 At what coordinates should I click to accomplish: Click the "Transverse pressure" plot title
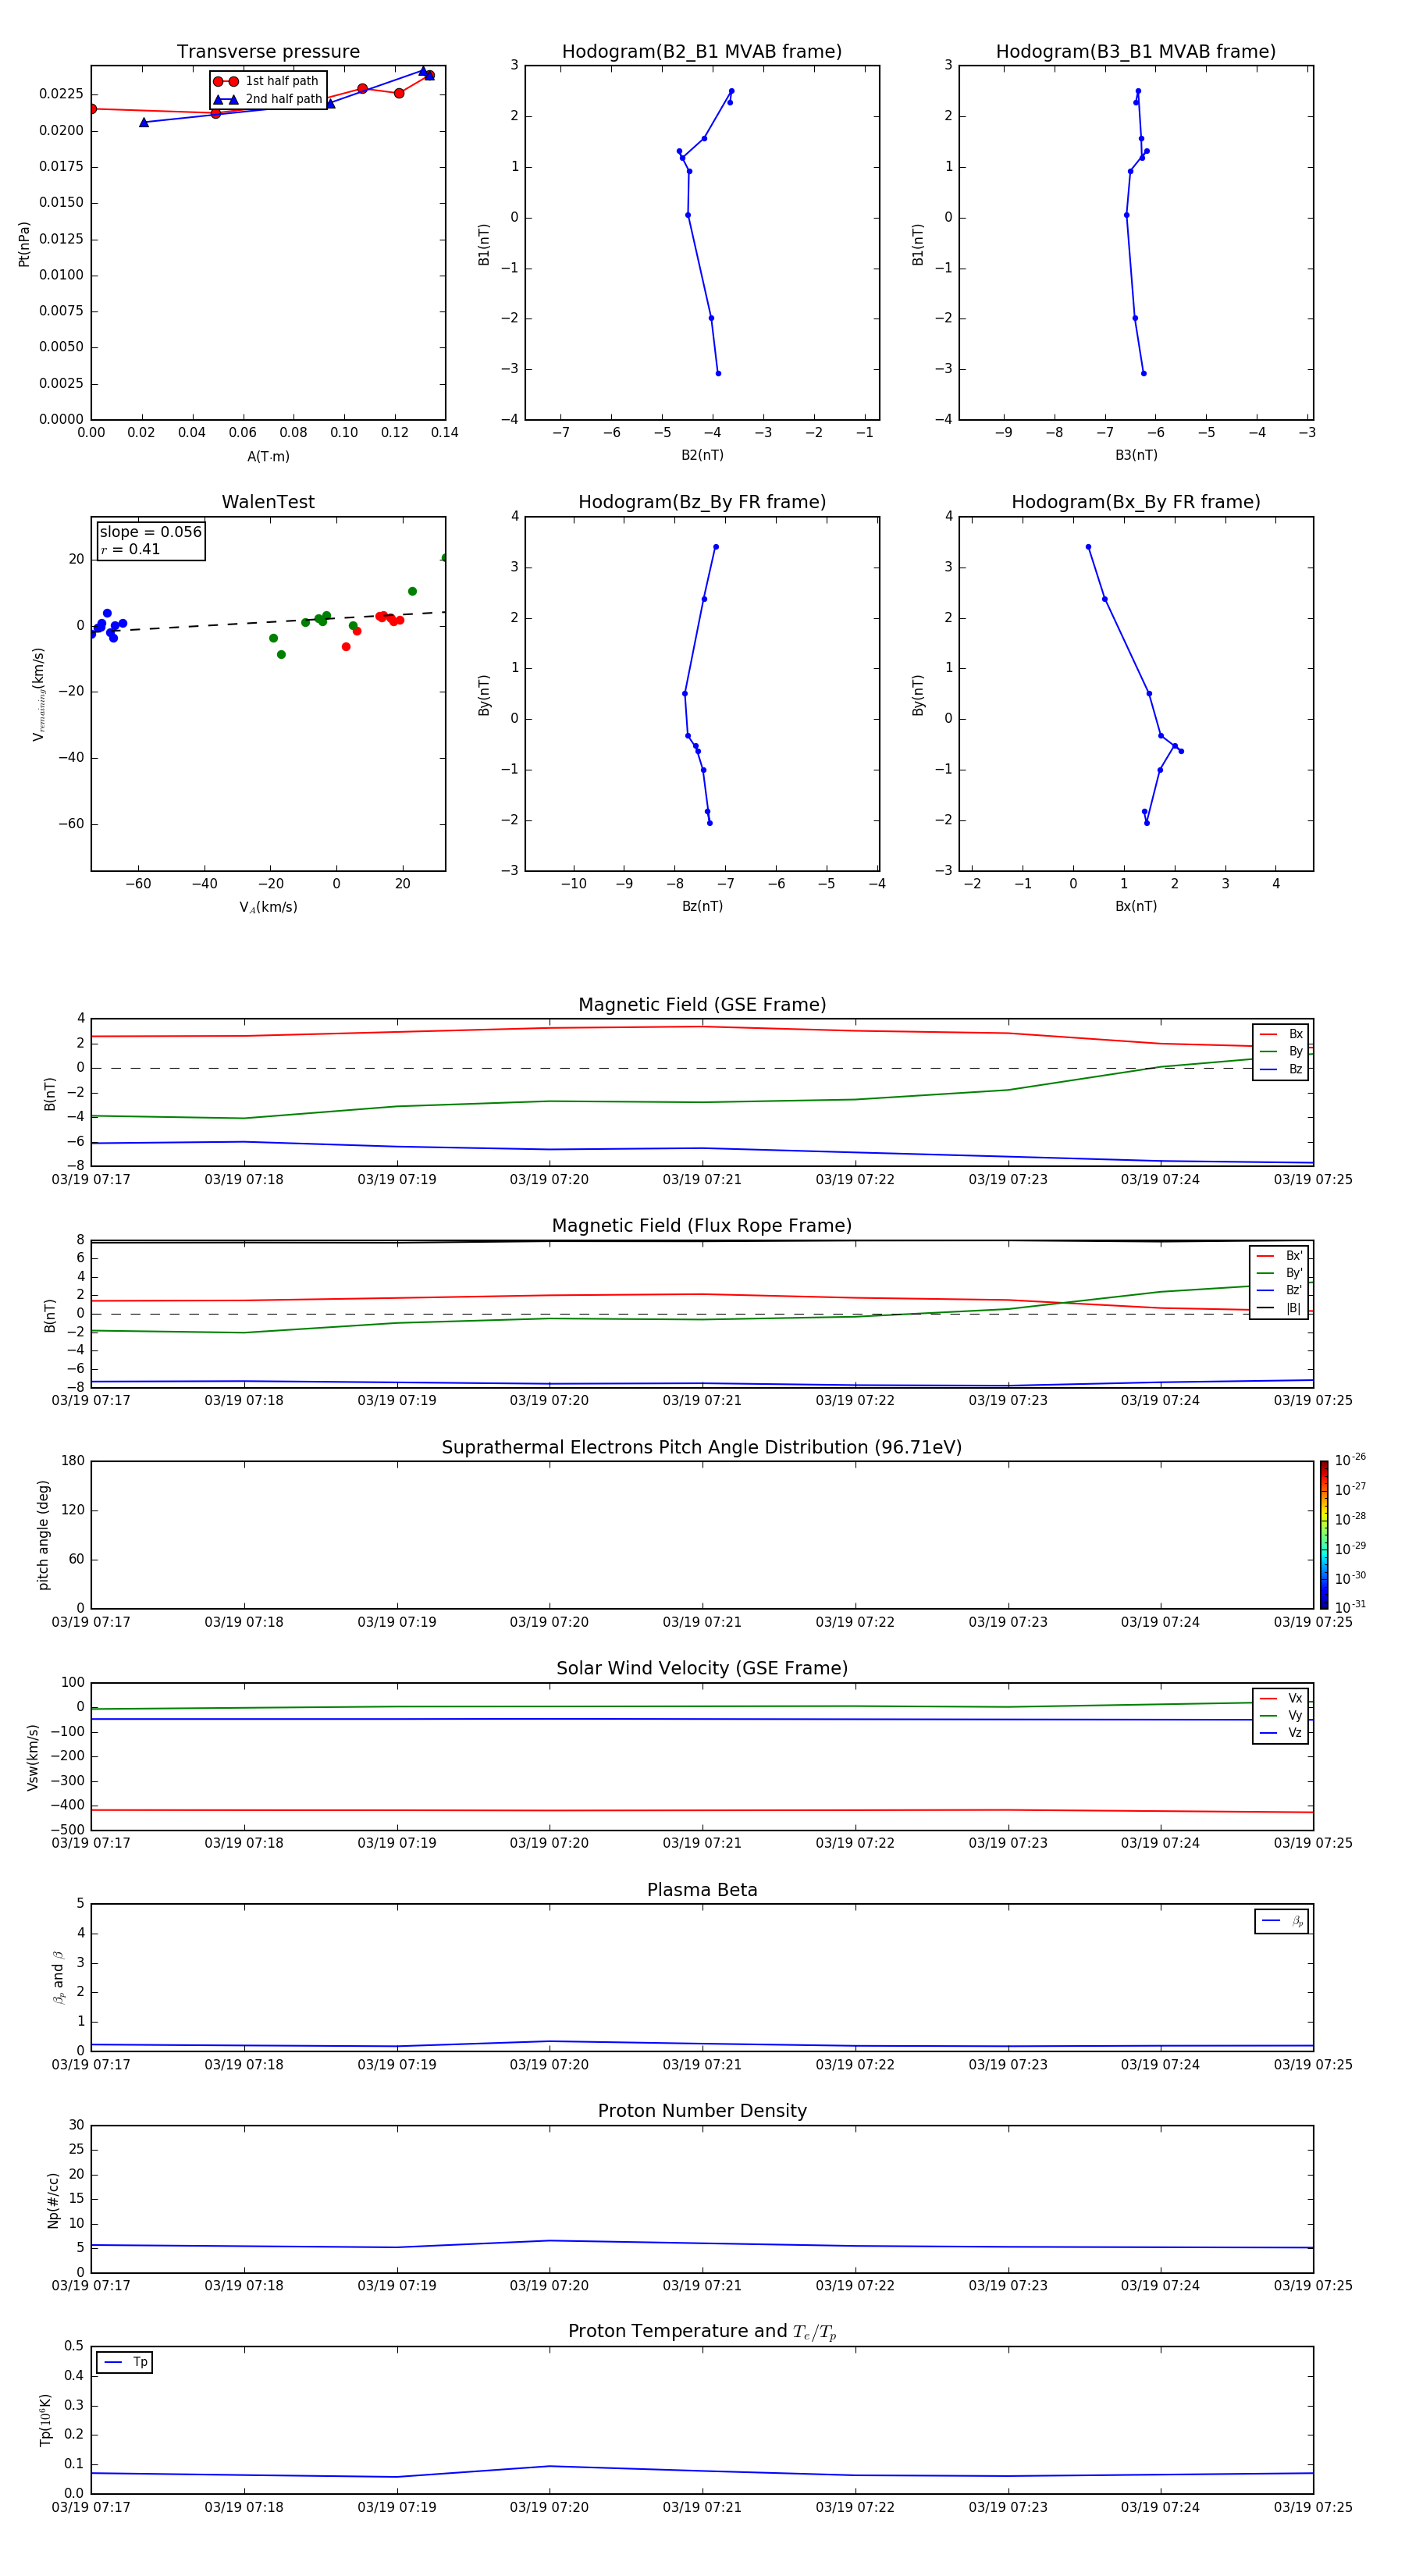(x=268, y=52)
